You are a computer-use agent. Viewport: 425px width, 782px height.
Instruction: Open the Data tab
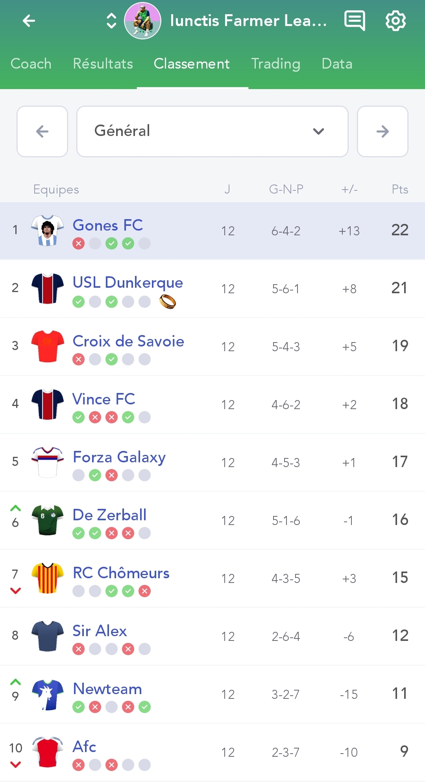337,63
